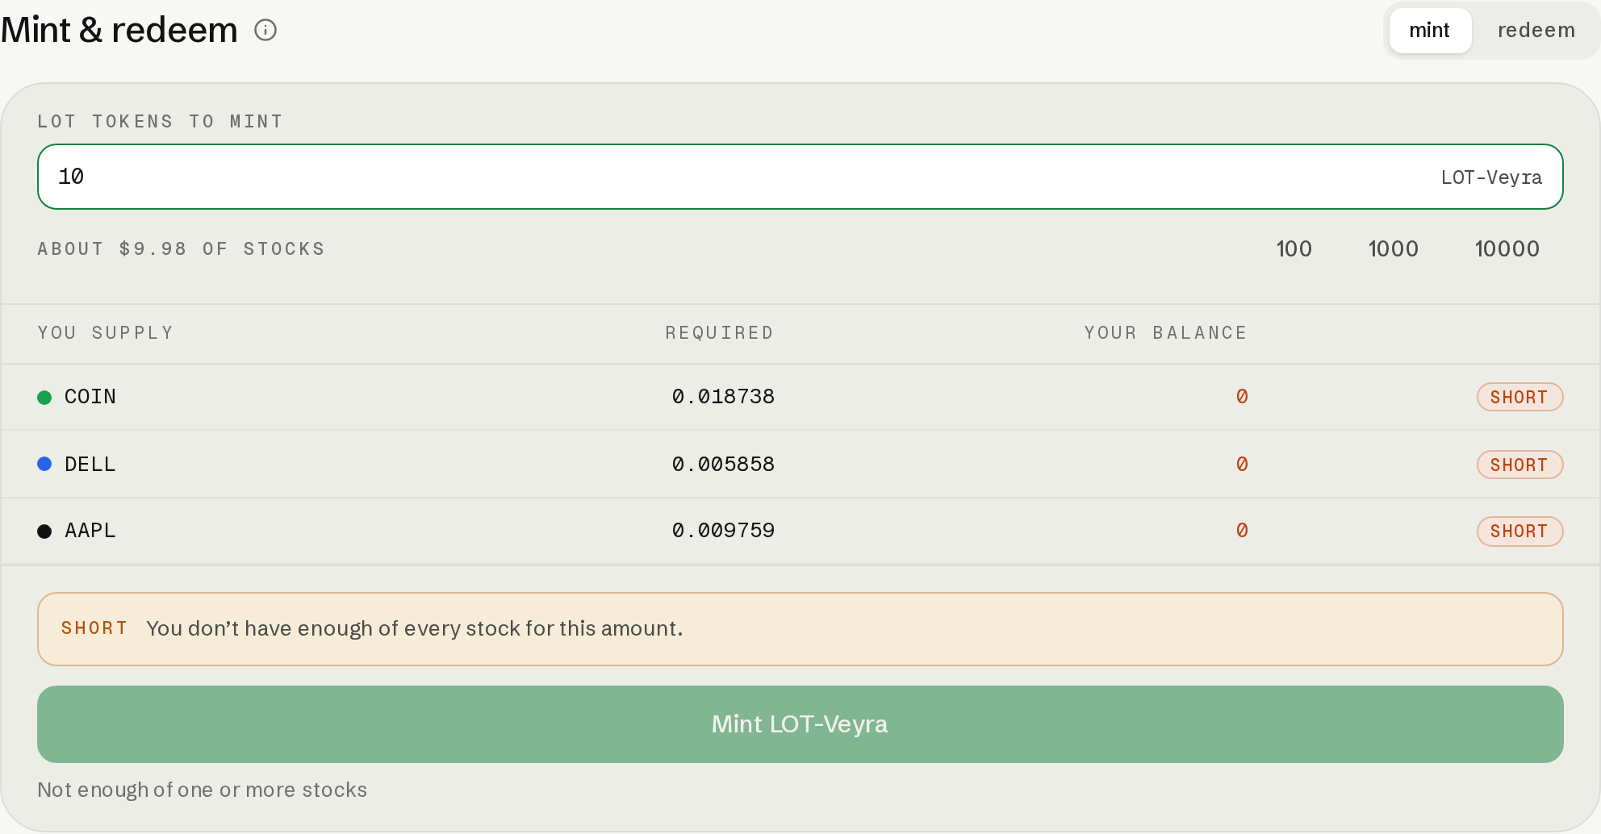Click DELL required amount 0.005858
Image resolution: width=1601 pixels, height=834 pixels.
(723, 465)
